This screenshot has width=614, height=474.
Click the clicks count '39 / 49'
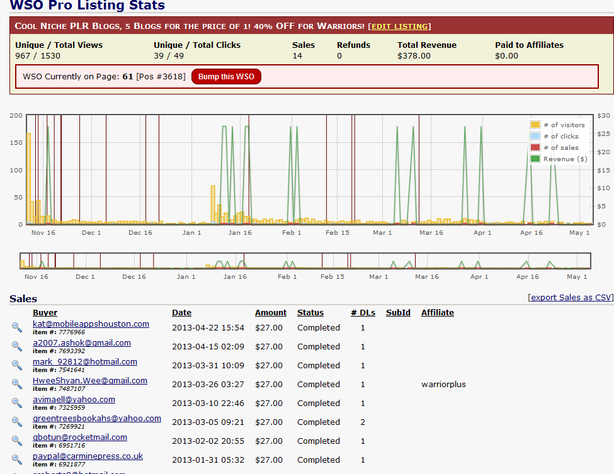(169, 56)
